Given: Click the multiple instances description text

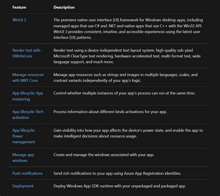Looking at the screenshot, I should 124,93.
